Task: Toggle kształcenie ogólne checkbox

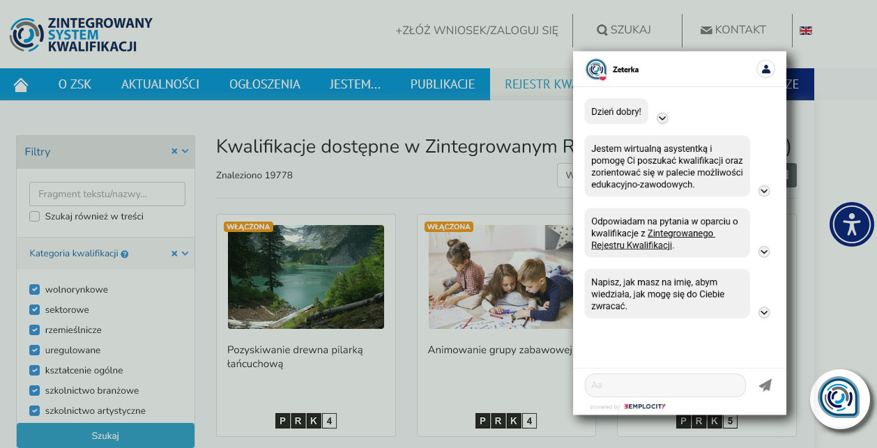Action: point(34,370)
